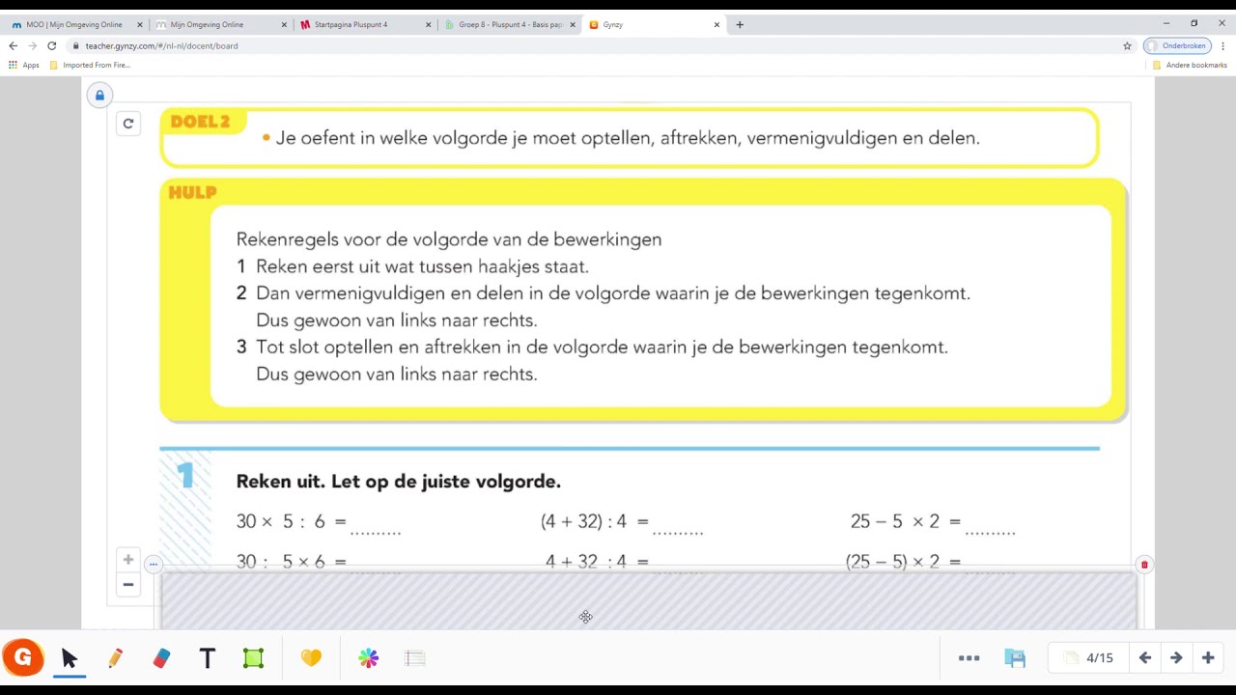Screen dimensions: 1236x695
Task: Click rule 'Reken eerst uit wat tussen haakjes staat.'
Action: point(422,266)
